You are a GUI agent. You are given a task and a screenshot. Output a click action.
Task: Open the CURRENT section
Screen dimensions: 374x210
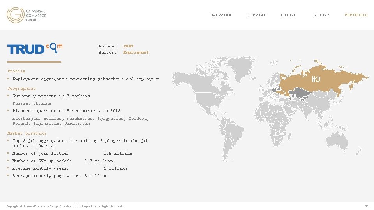click(256, 15)
